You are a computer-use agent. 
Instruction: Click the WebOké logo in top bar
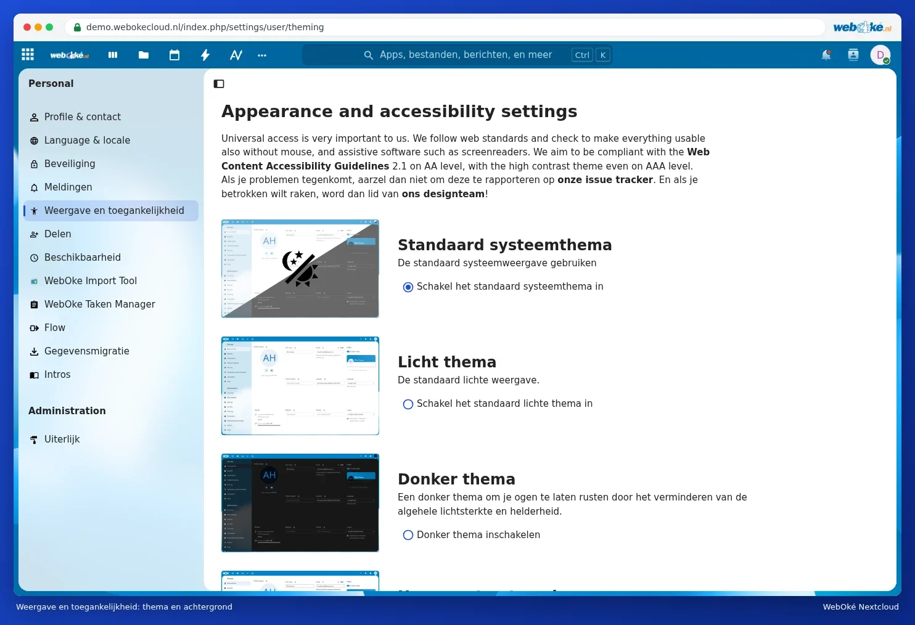pyautogui.click(x=70, y=55)
